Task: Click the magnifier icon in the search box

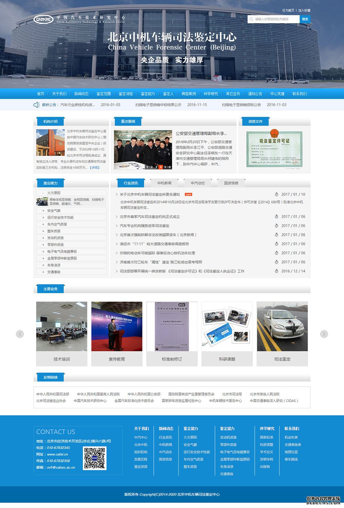Action: click(251, 19)
